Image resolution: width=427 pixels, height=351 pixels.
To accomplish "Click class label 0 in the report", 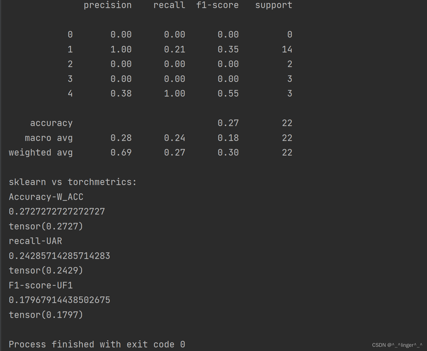I will [x=70, y=35].
